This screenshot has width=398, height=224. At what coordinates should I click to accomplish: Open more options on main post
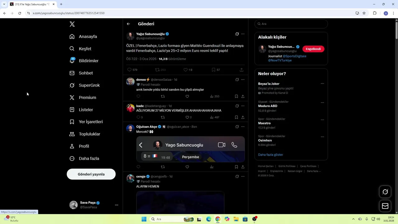tap(243, 34)
